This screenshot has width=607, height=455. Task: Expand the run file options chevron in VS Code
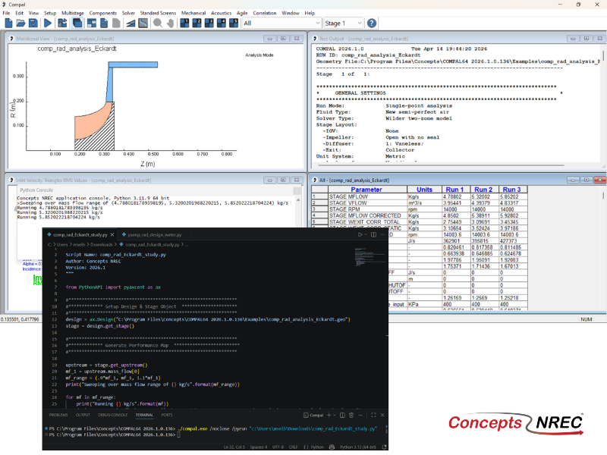(x=366, y=234)
